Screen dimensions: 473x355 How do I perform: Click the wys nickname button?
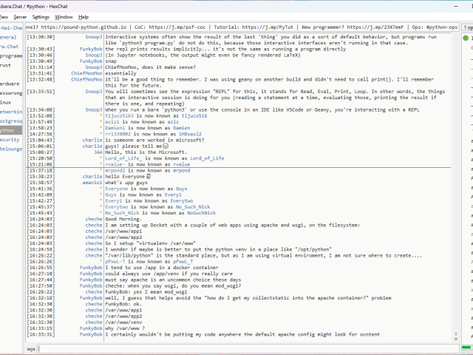click(31, 348)
